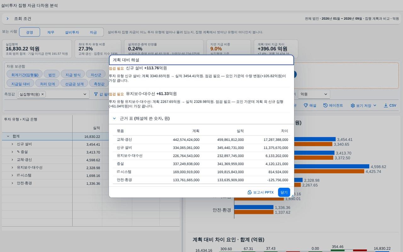This screenshot has height=252, width=403.
Task: Click the dialog resize handle corner
Action: 292,196
